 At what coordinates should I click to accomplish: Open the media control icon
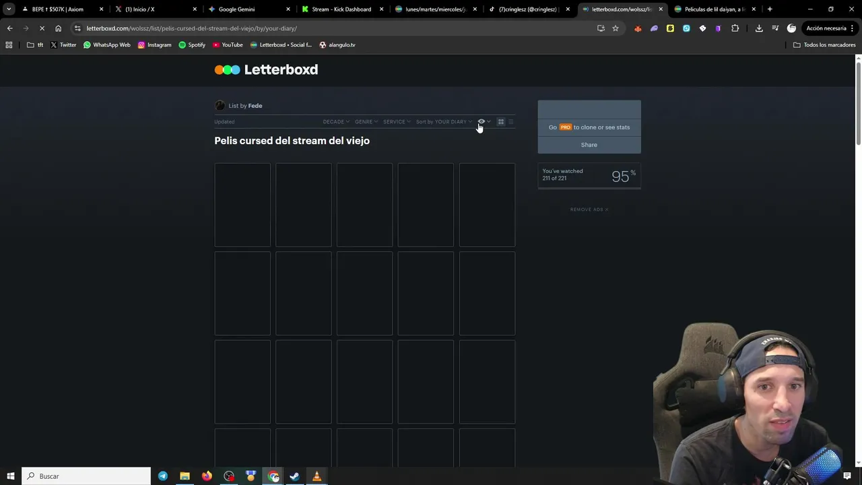775,28
